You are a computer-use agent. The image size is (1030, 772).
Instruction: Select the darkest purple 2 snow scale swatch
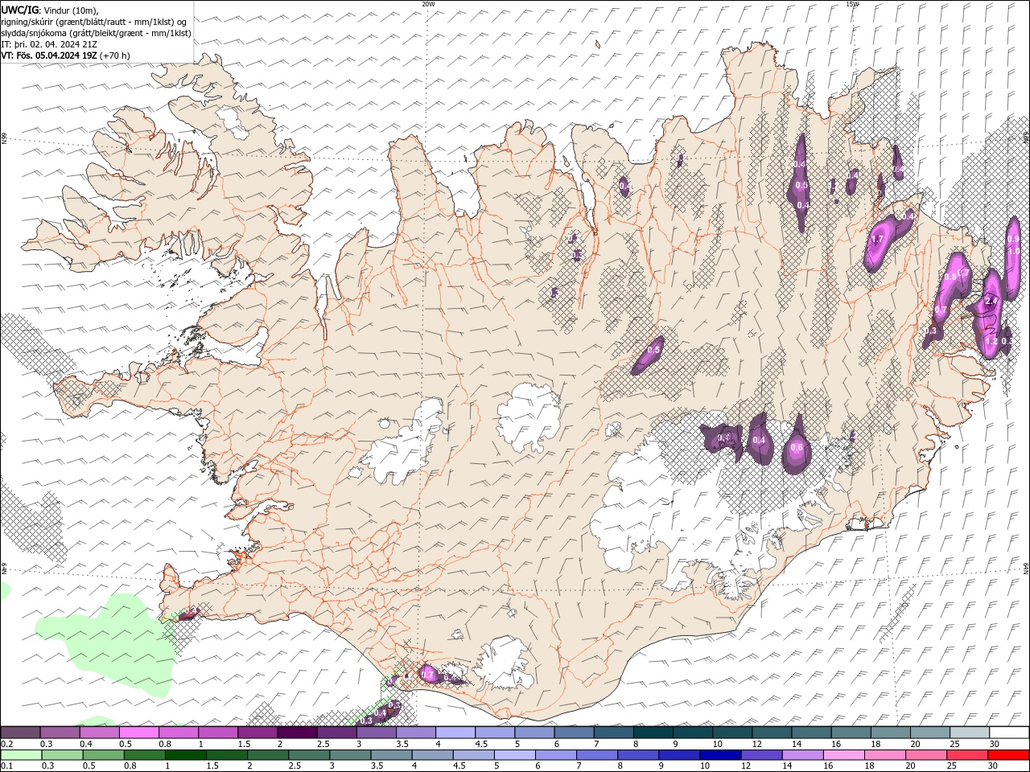click(x=297, y=733)
